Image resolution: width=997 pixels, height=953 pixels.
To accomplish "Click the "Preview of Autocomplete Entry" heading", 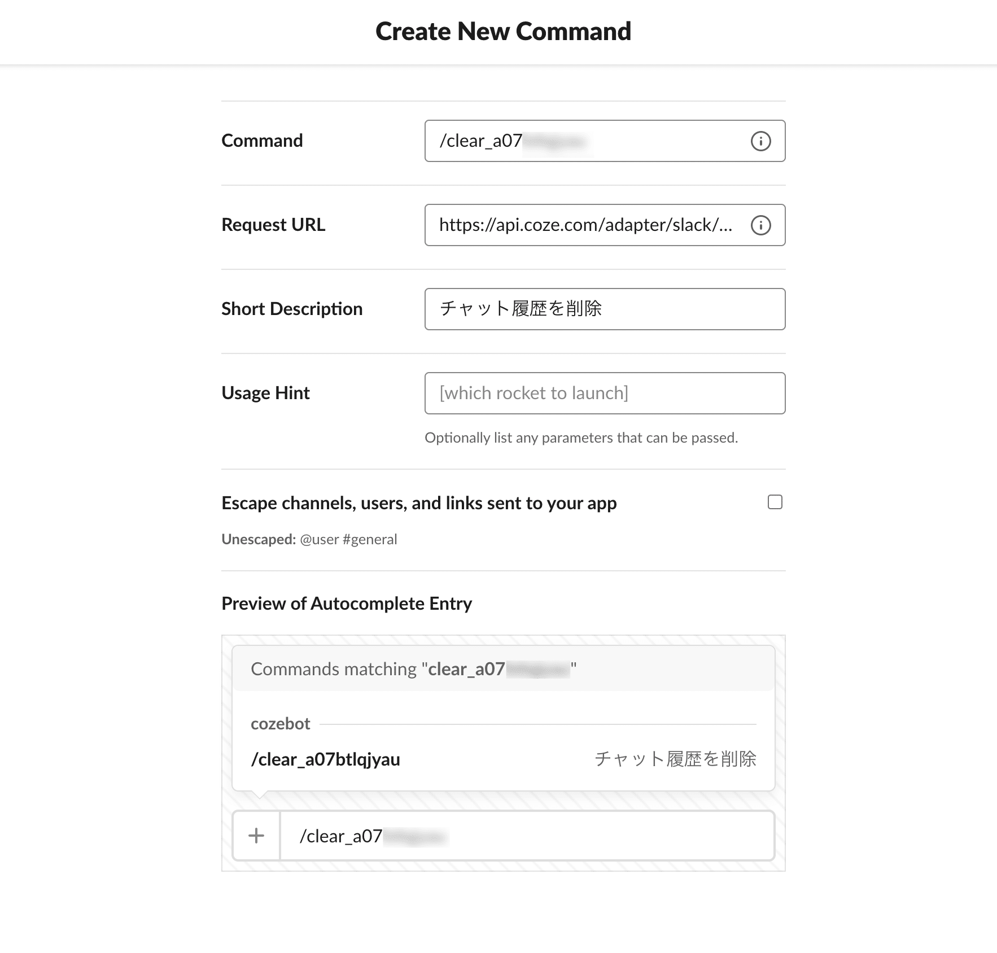I will 347,604.
